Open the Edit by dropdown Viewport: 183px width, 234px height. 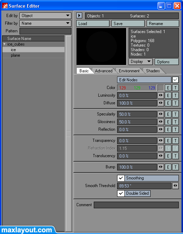45,16
